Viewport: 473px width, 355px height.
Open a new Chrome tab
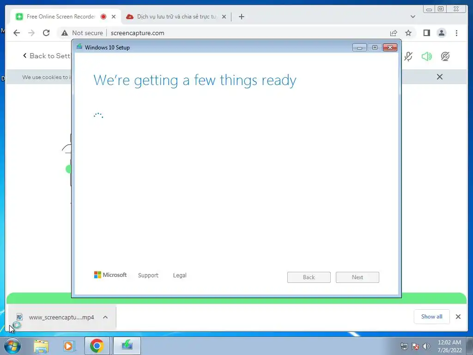(241, 17)
